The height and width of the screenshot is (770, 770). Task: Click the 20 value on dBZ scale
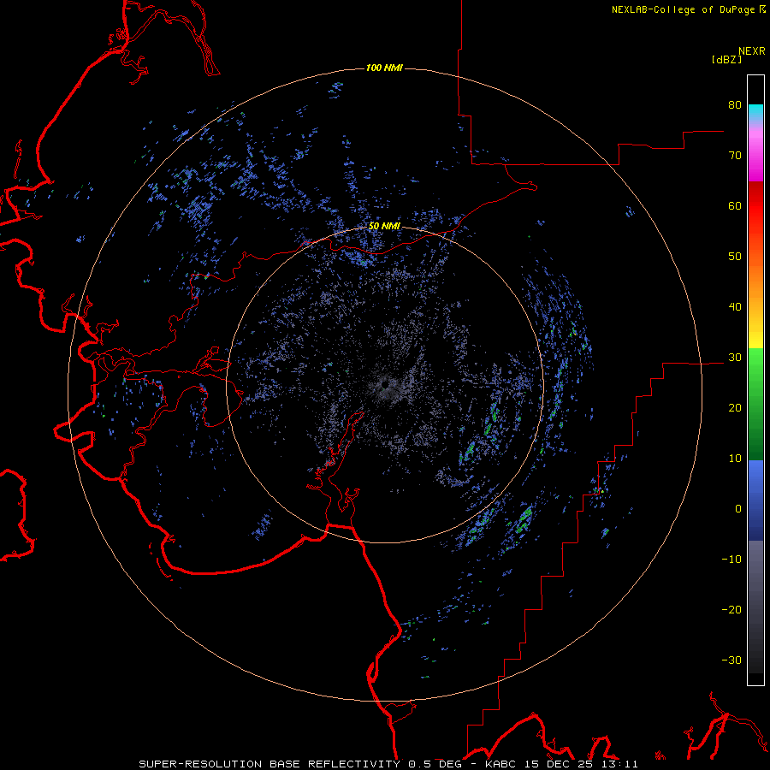tap(735, 408)
